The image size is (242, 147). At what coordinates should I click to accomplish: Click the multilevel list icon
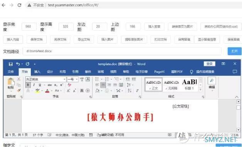click(x=117, y=79)
